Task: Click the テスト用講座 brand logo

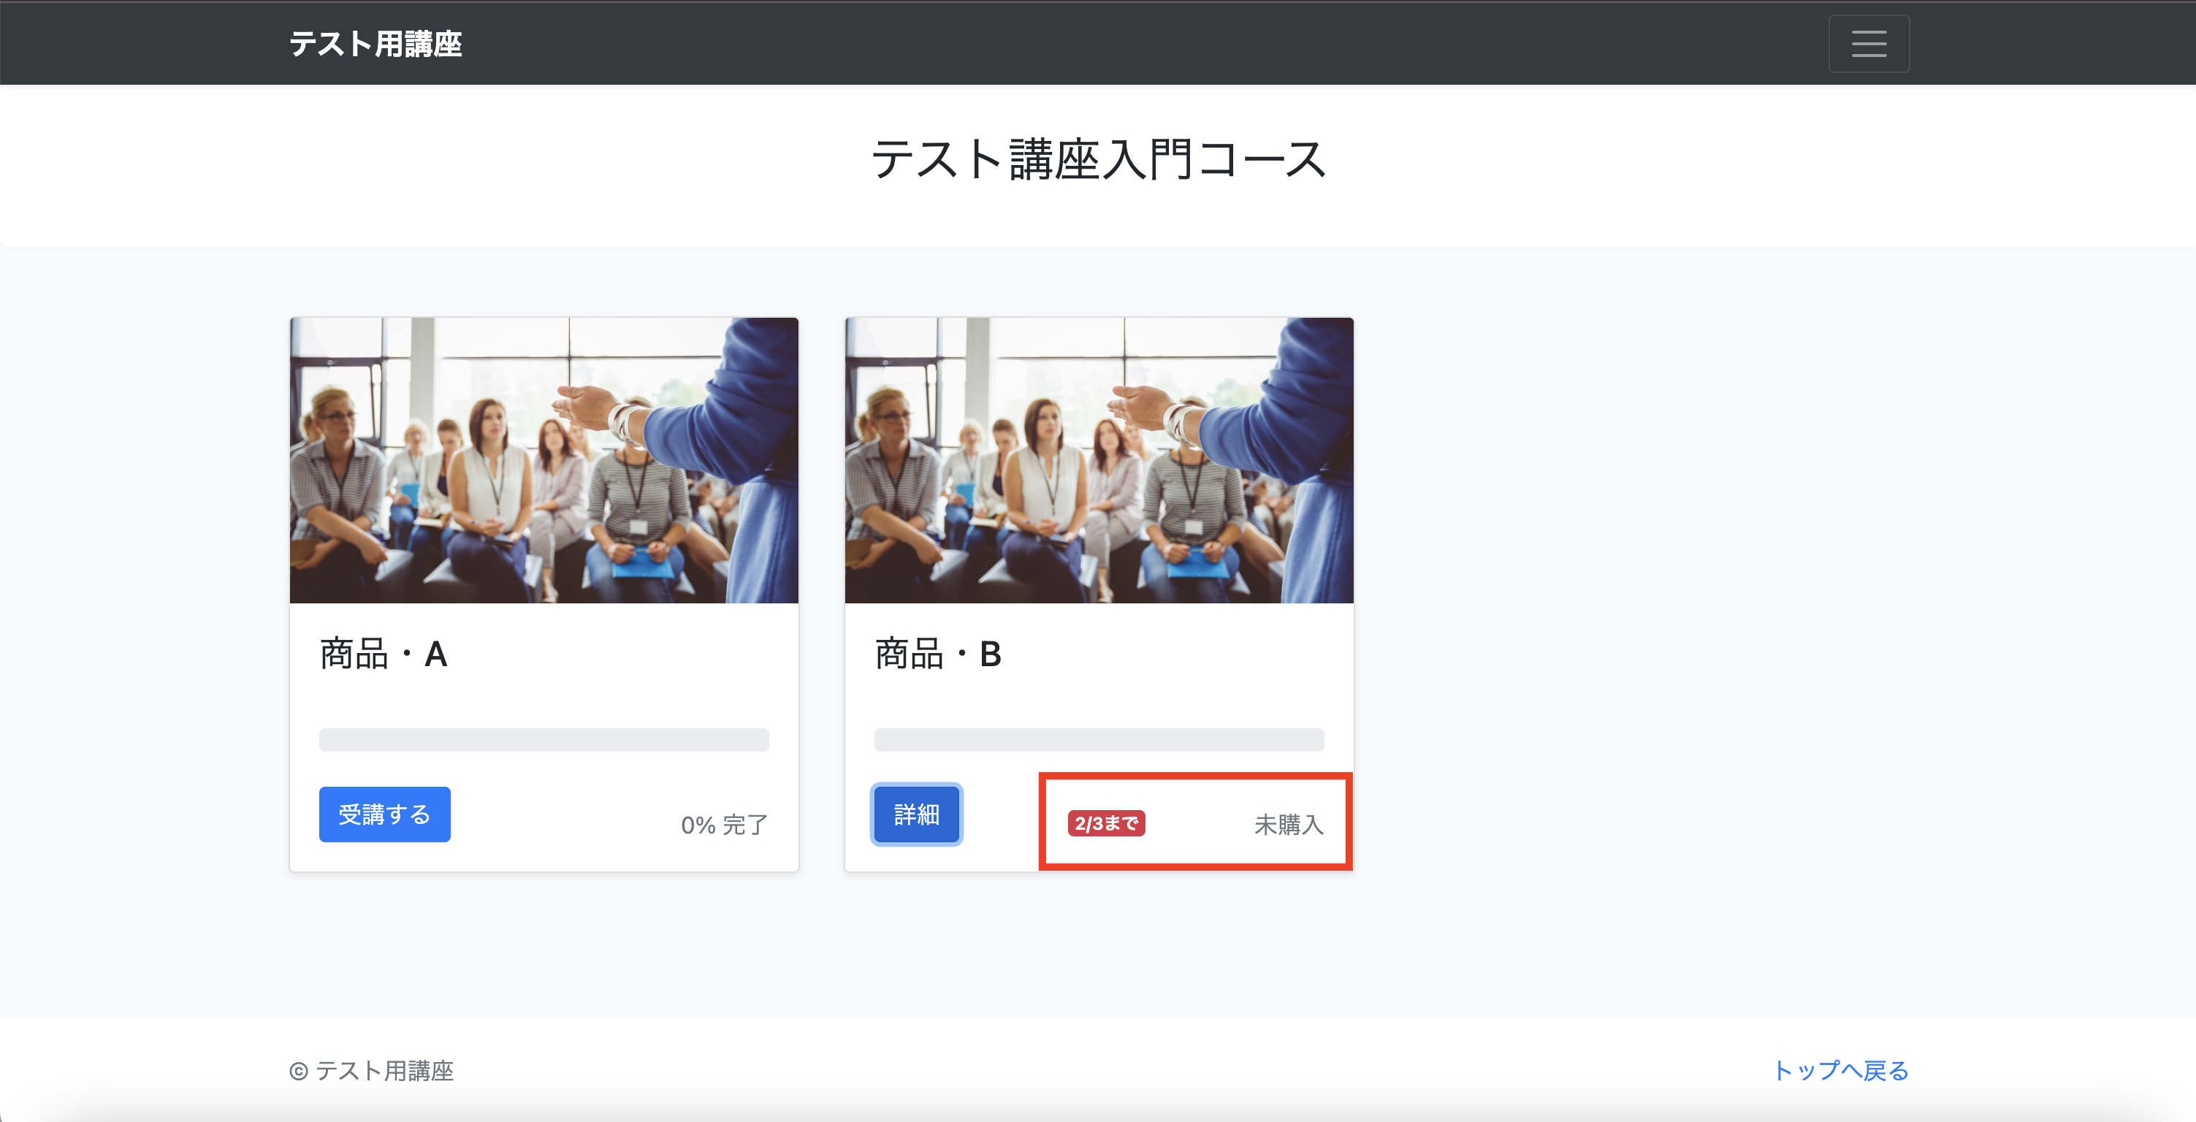Action: [x=375, y=44]
